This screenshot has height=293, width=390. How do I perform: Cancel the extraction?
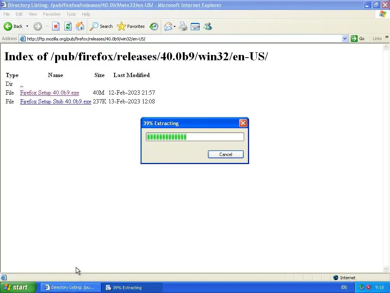tap(225, 154)
